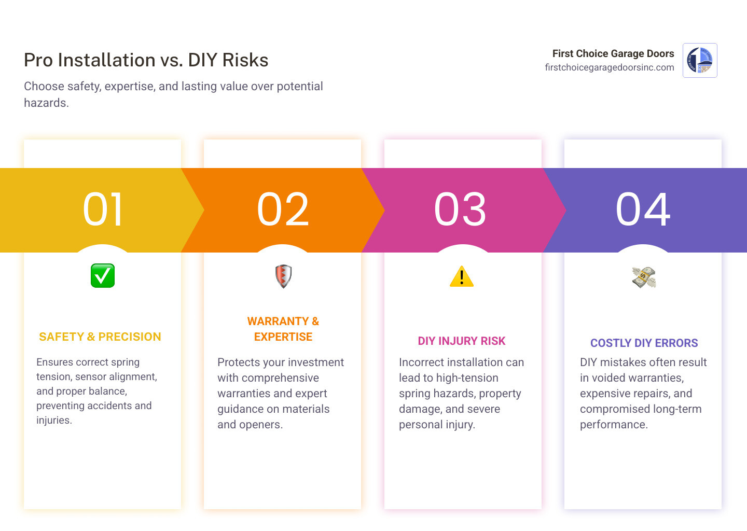The width and height of the screenshot is (747, 531).
Task: Click the 'Protects your investment' paragraph
Action: 280,393
